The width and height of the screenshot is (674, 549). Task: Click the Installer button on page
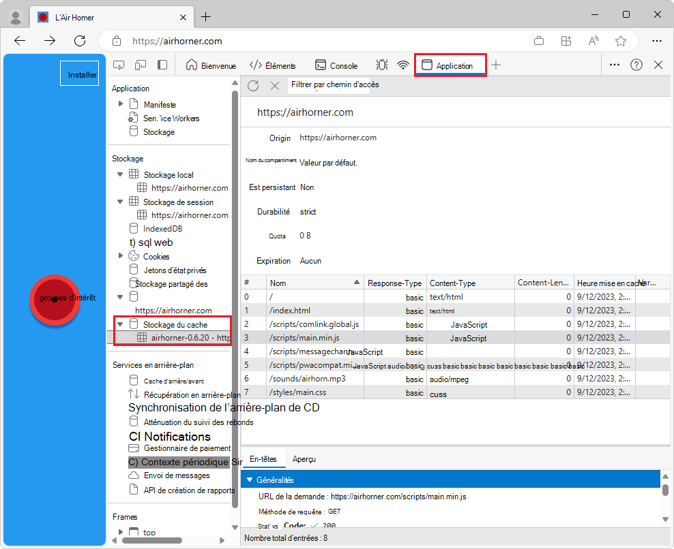tap(80, 74)
